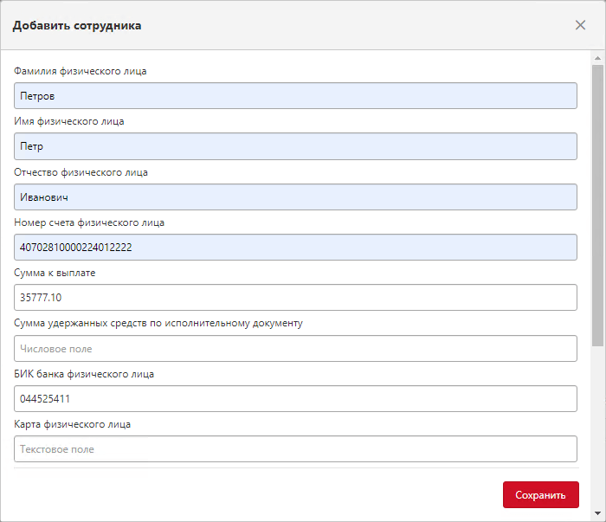Click the scrollbar down arrow

coord(598,513)
